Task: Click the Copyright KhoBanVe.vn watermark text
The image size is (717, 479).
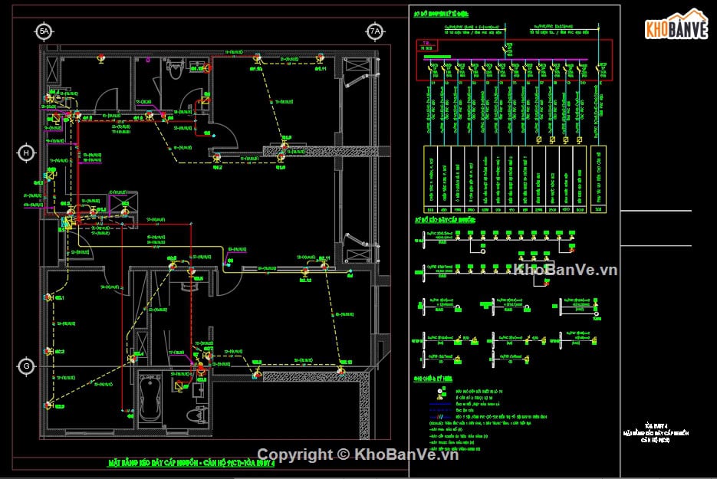Action: [357, 454]
